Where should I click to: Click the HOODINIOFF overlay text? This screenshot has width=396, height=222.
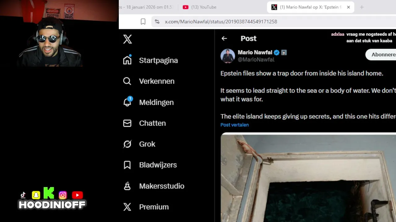point(52,205)
